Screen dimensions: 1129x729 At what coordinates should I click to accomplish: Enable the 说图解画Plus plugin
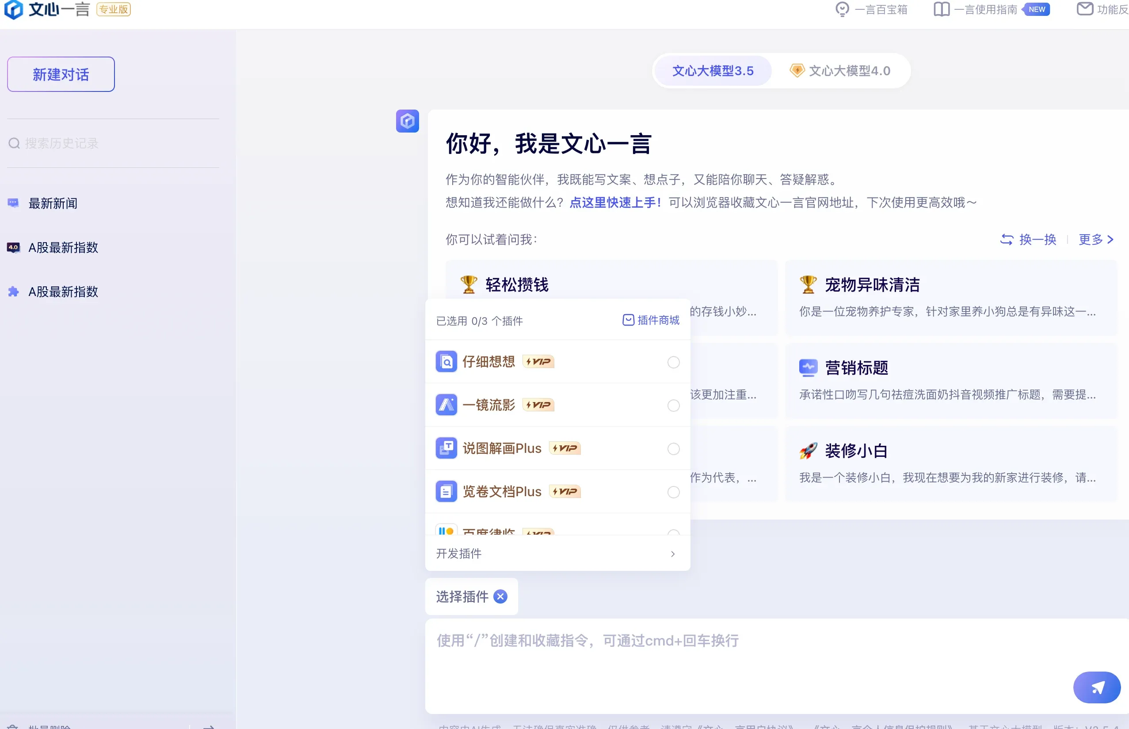tap(673, 449)
